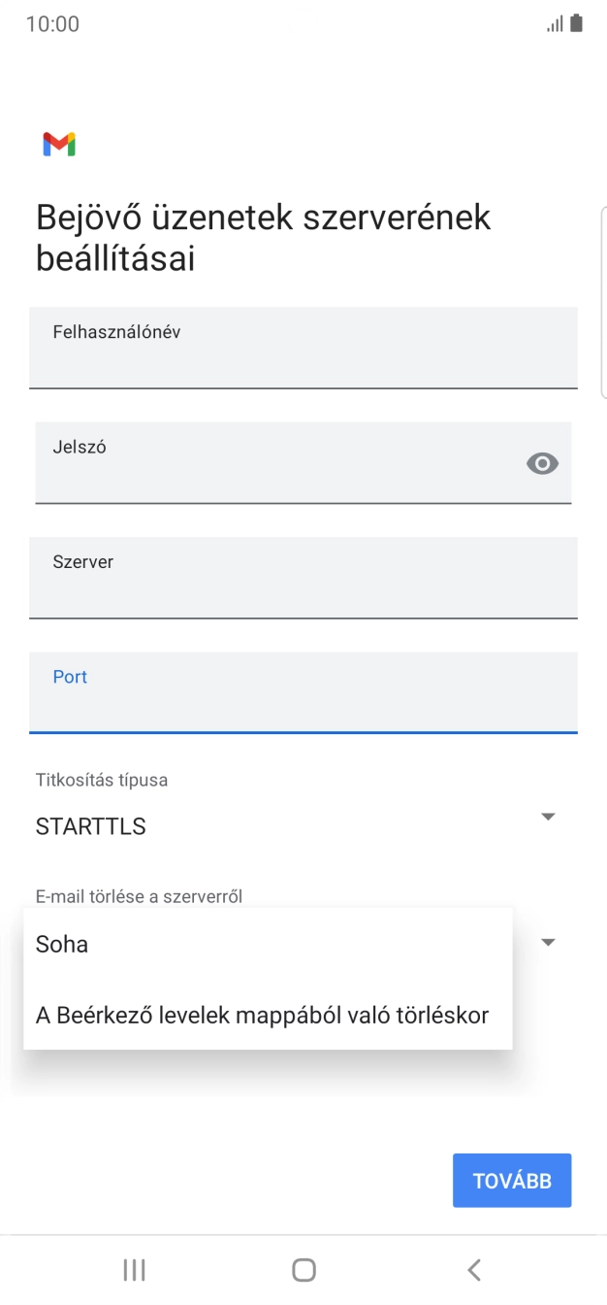Check the signal strength indicator
The image size is (607, 1305).
pos(554,21)
